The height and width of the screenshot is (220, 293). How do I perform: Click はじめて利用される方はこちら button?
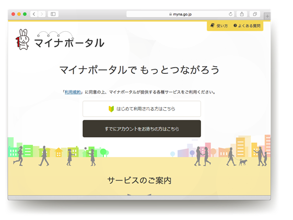142,109
